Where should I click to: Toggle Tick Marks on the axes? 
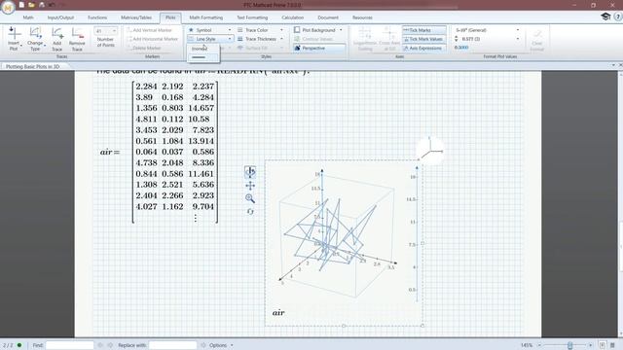coord(424,30)
